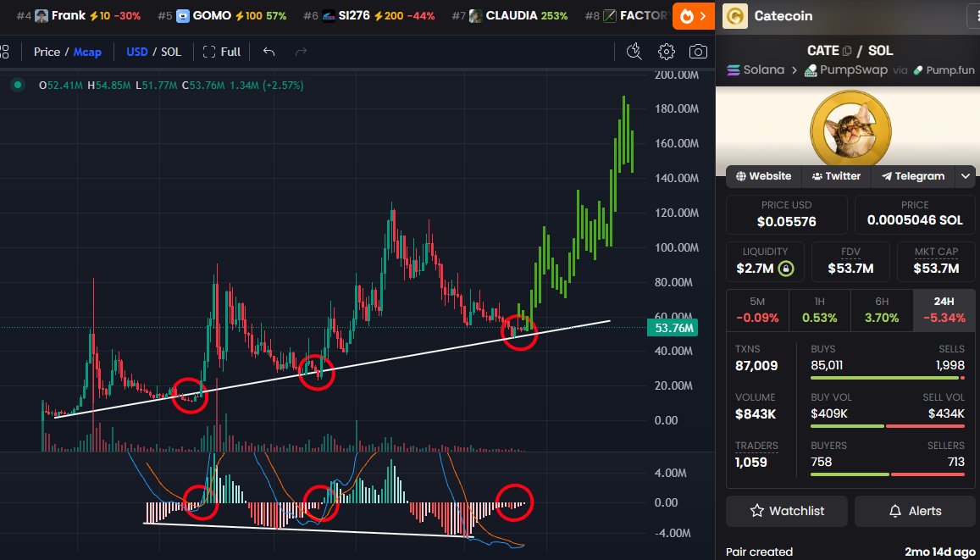Image resolution: width=980 pixels, height=560 pixels.
Task: Open the Website link
Action: [x=764, y=176]
